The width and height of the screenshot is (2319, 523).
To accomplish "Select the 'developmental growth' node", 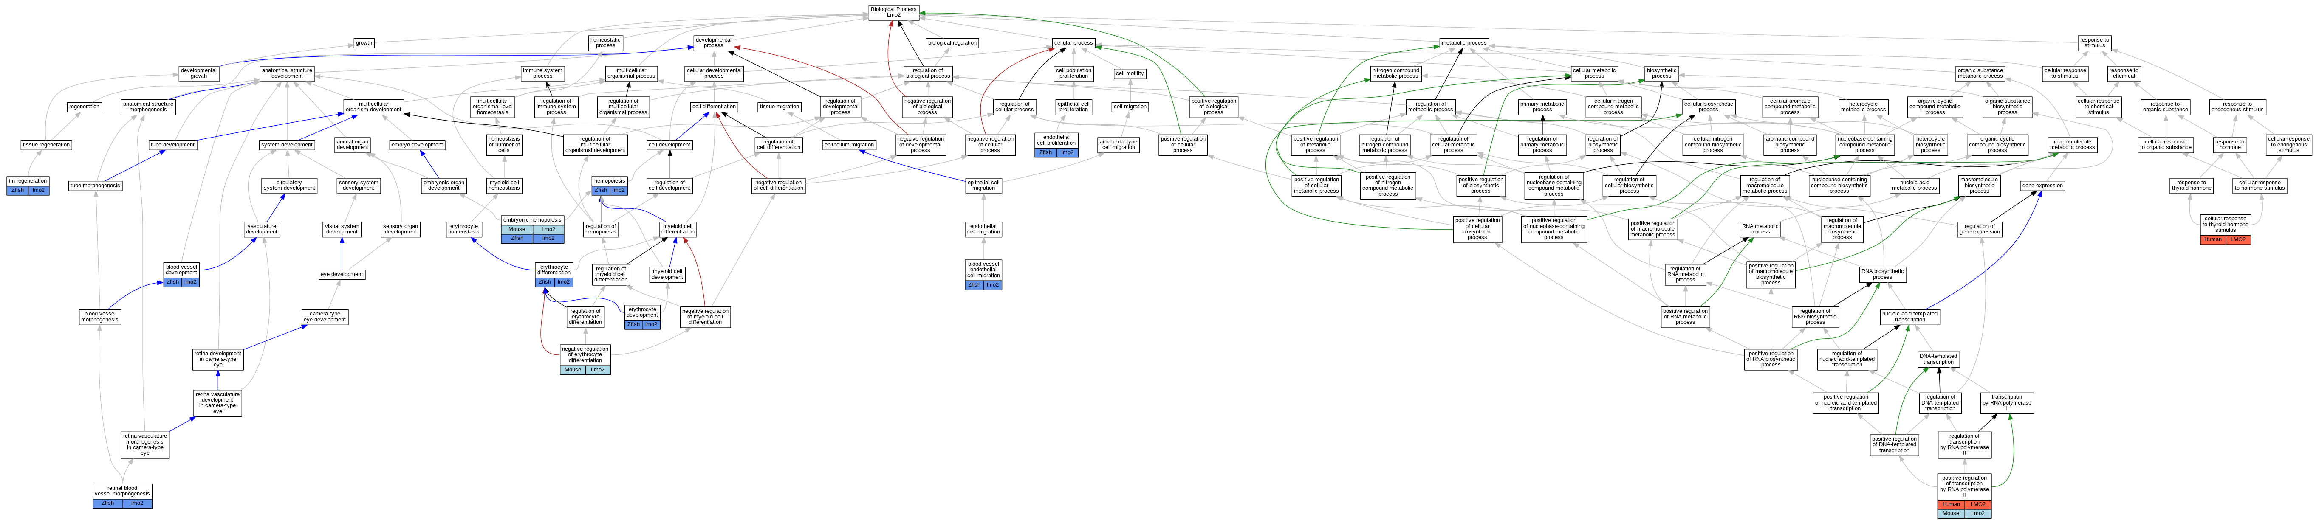I will pos(198,74).
